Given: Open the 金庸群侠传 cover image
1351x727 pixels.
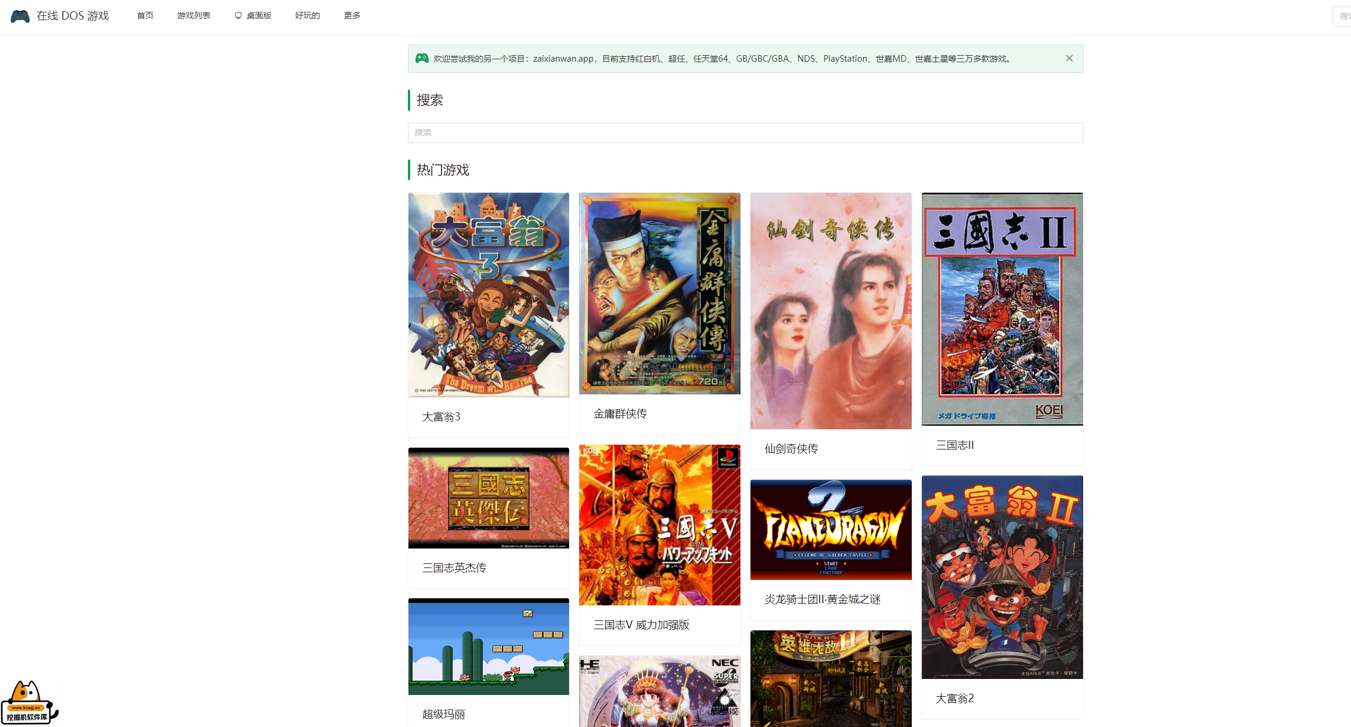Looking at the screenshot, I should click(659, 293).
